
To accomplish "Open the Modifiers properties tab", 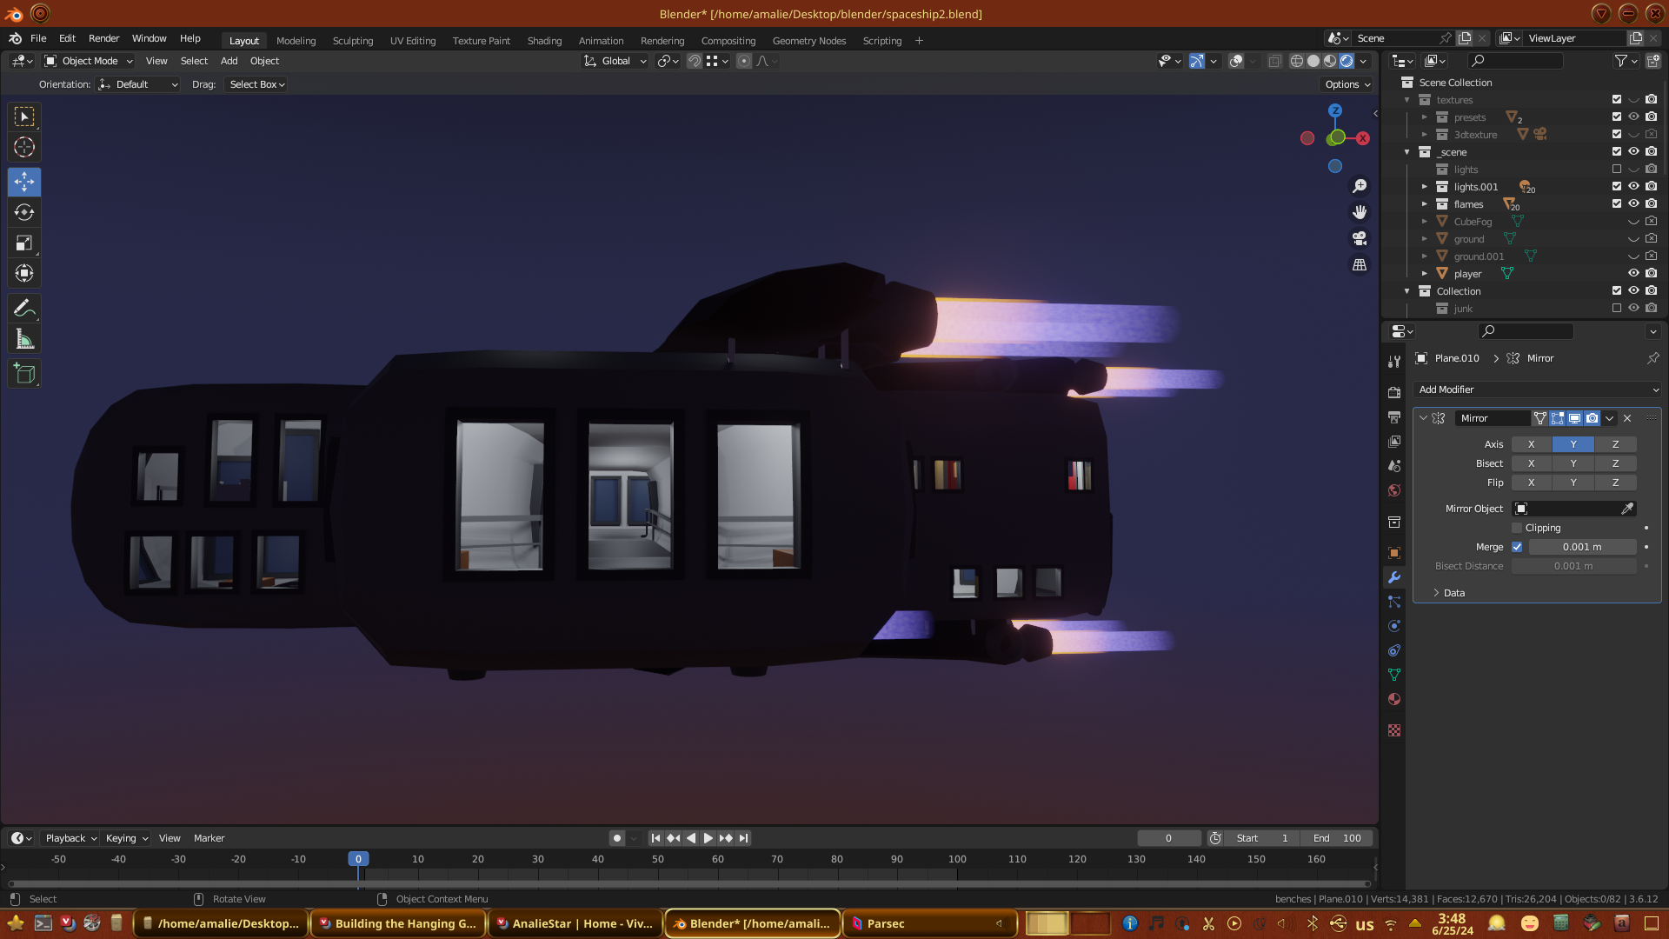I will (x=1394, y=577).
